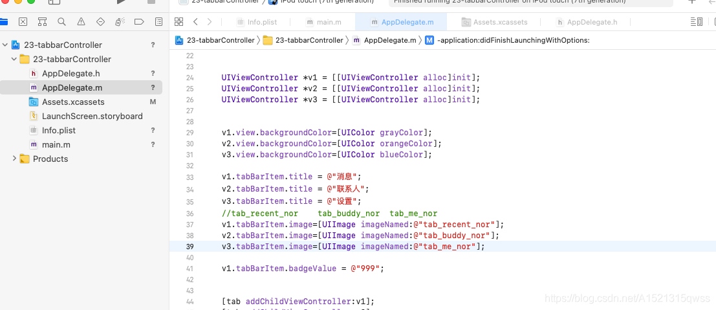
Task: Click gutter line number 41
Action: (x=190, y=269)
